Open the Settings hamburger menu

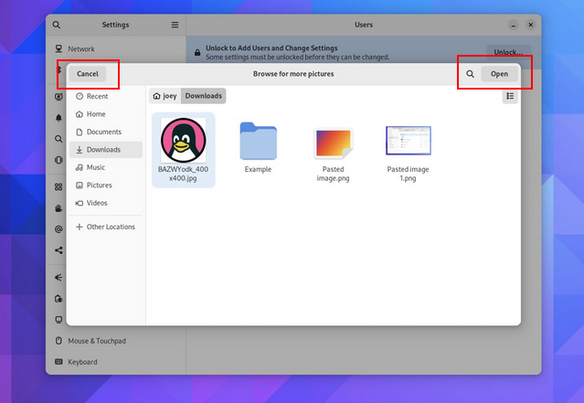pos(175,25)
